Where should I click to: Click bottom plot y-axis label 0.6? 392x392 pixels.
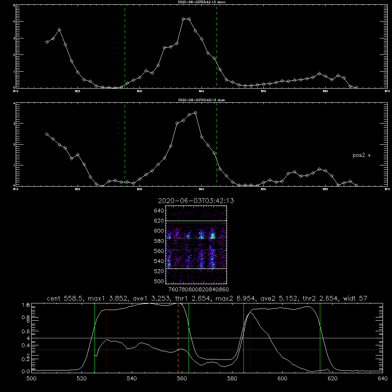point(26,331)
